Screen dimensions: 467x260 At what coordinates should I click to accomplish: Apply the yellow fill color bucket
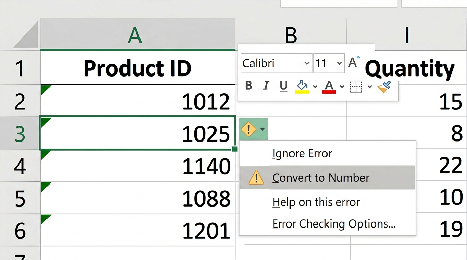pyautogui.click(x=301, y=86)
